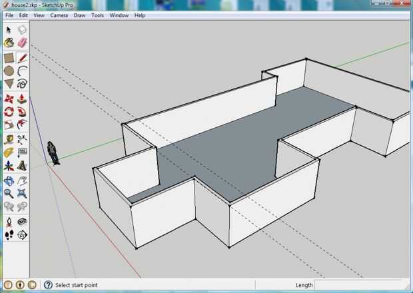Open the Window menu
Image resolution: width=413 pixels, height=293 pixels.
click(x=119, y=15)
